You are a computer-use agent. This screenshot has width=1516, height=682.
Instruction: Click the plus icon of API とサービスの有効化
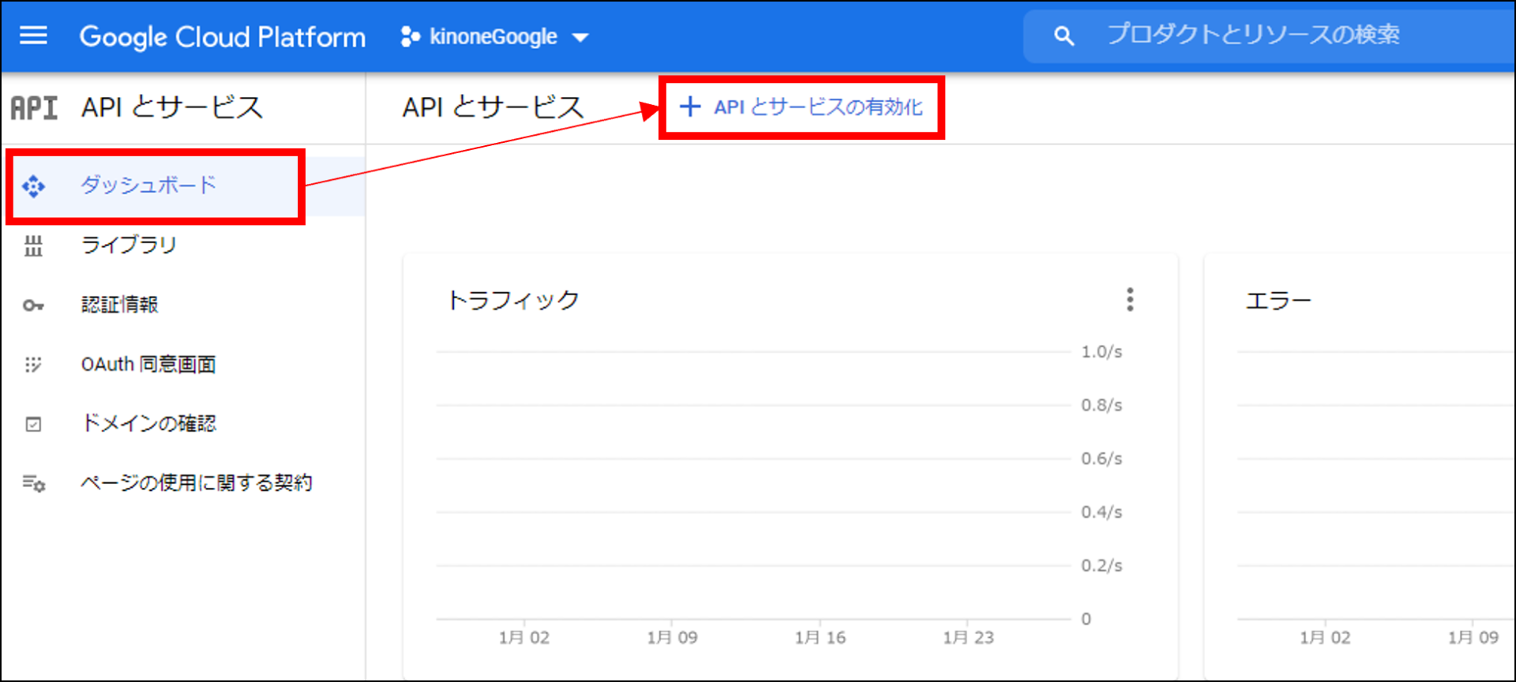690,107
